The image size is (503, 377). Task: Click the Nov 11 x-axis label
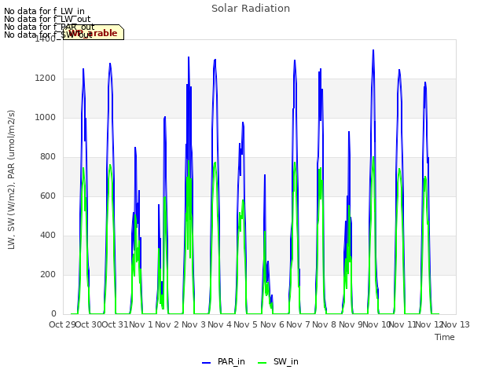pyautogui.click(x=402, y=324)
